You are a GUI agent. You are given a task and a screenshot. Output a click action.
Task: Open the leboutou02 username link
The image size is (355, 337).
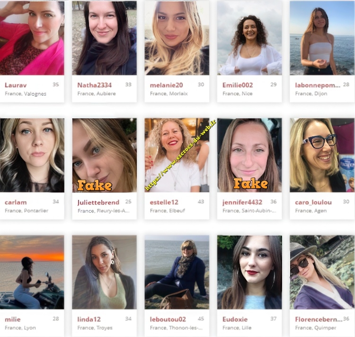tap(168, 319)
